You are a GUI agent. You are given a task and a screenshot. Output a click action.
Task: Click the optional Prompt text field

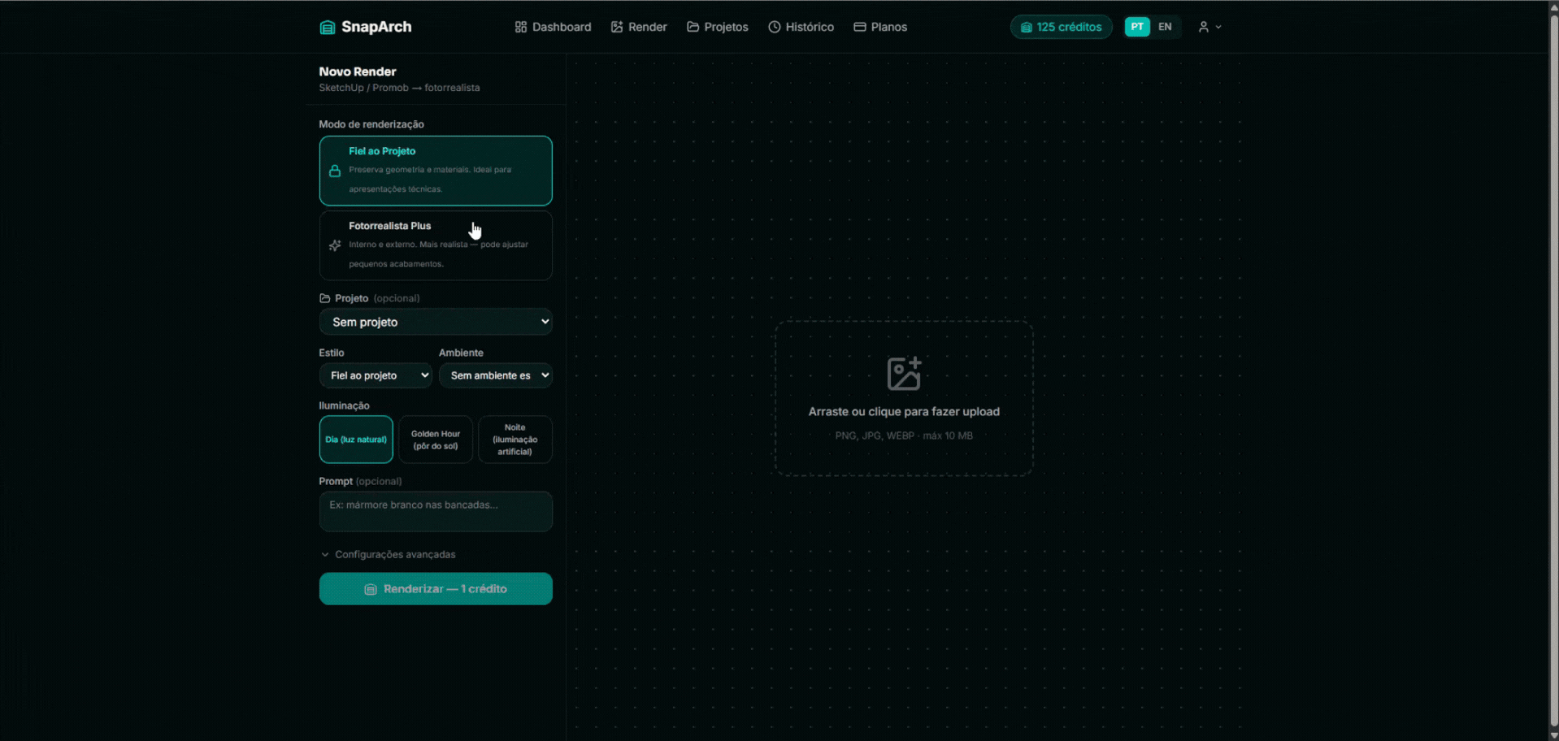click(x=436, y=511)
